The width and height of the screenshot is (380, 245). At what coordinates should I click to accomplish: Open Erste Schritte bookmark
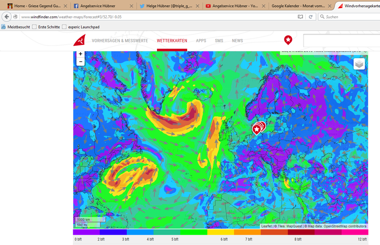point(46,27)
